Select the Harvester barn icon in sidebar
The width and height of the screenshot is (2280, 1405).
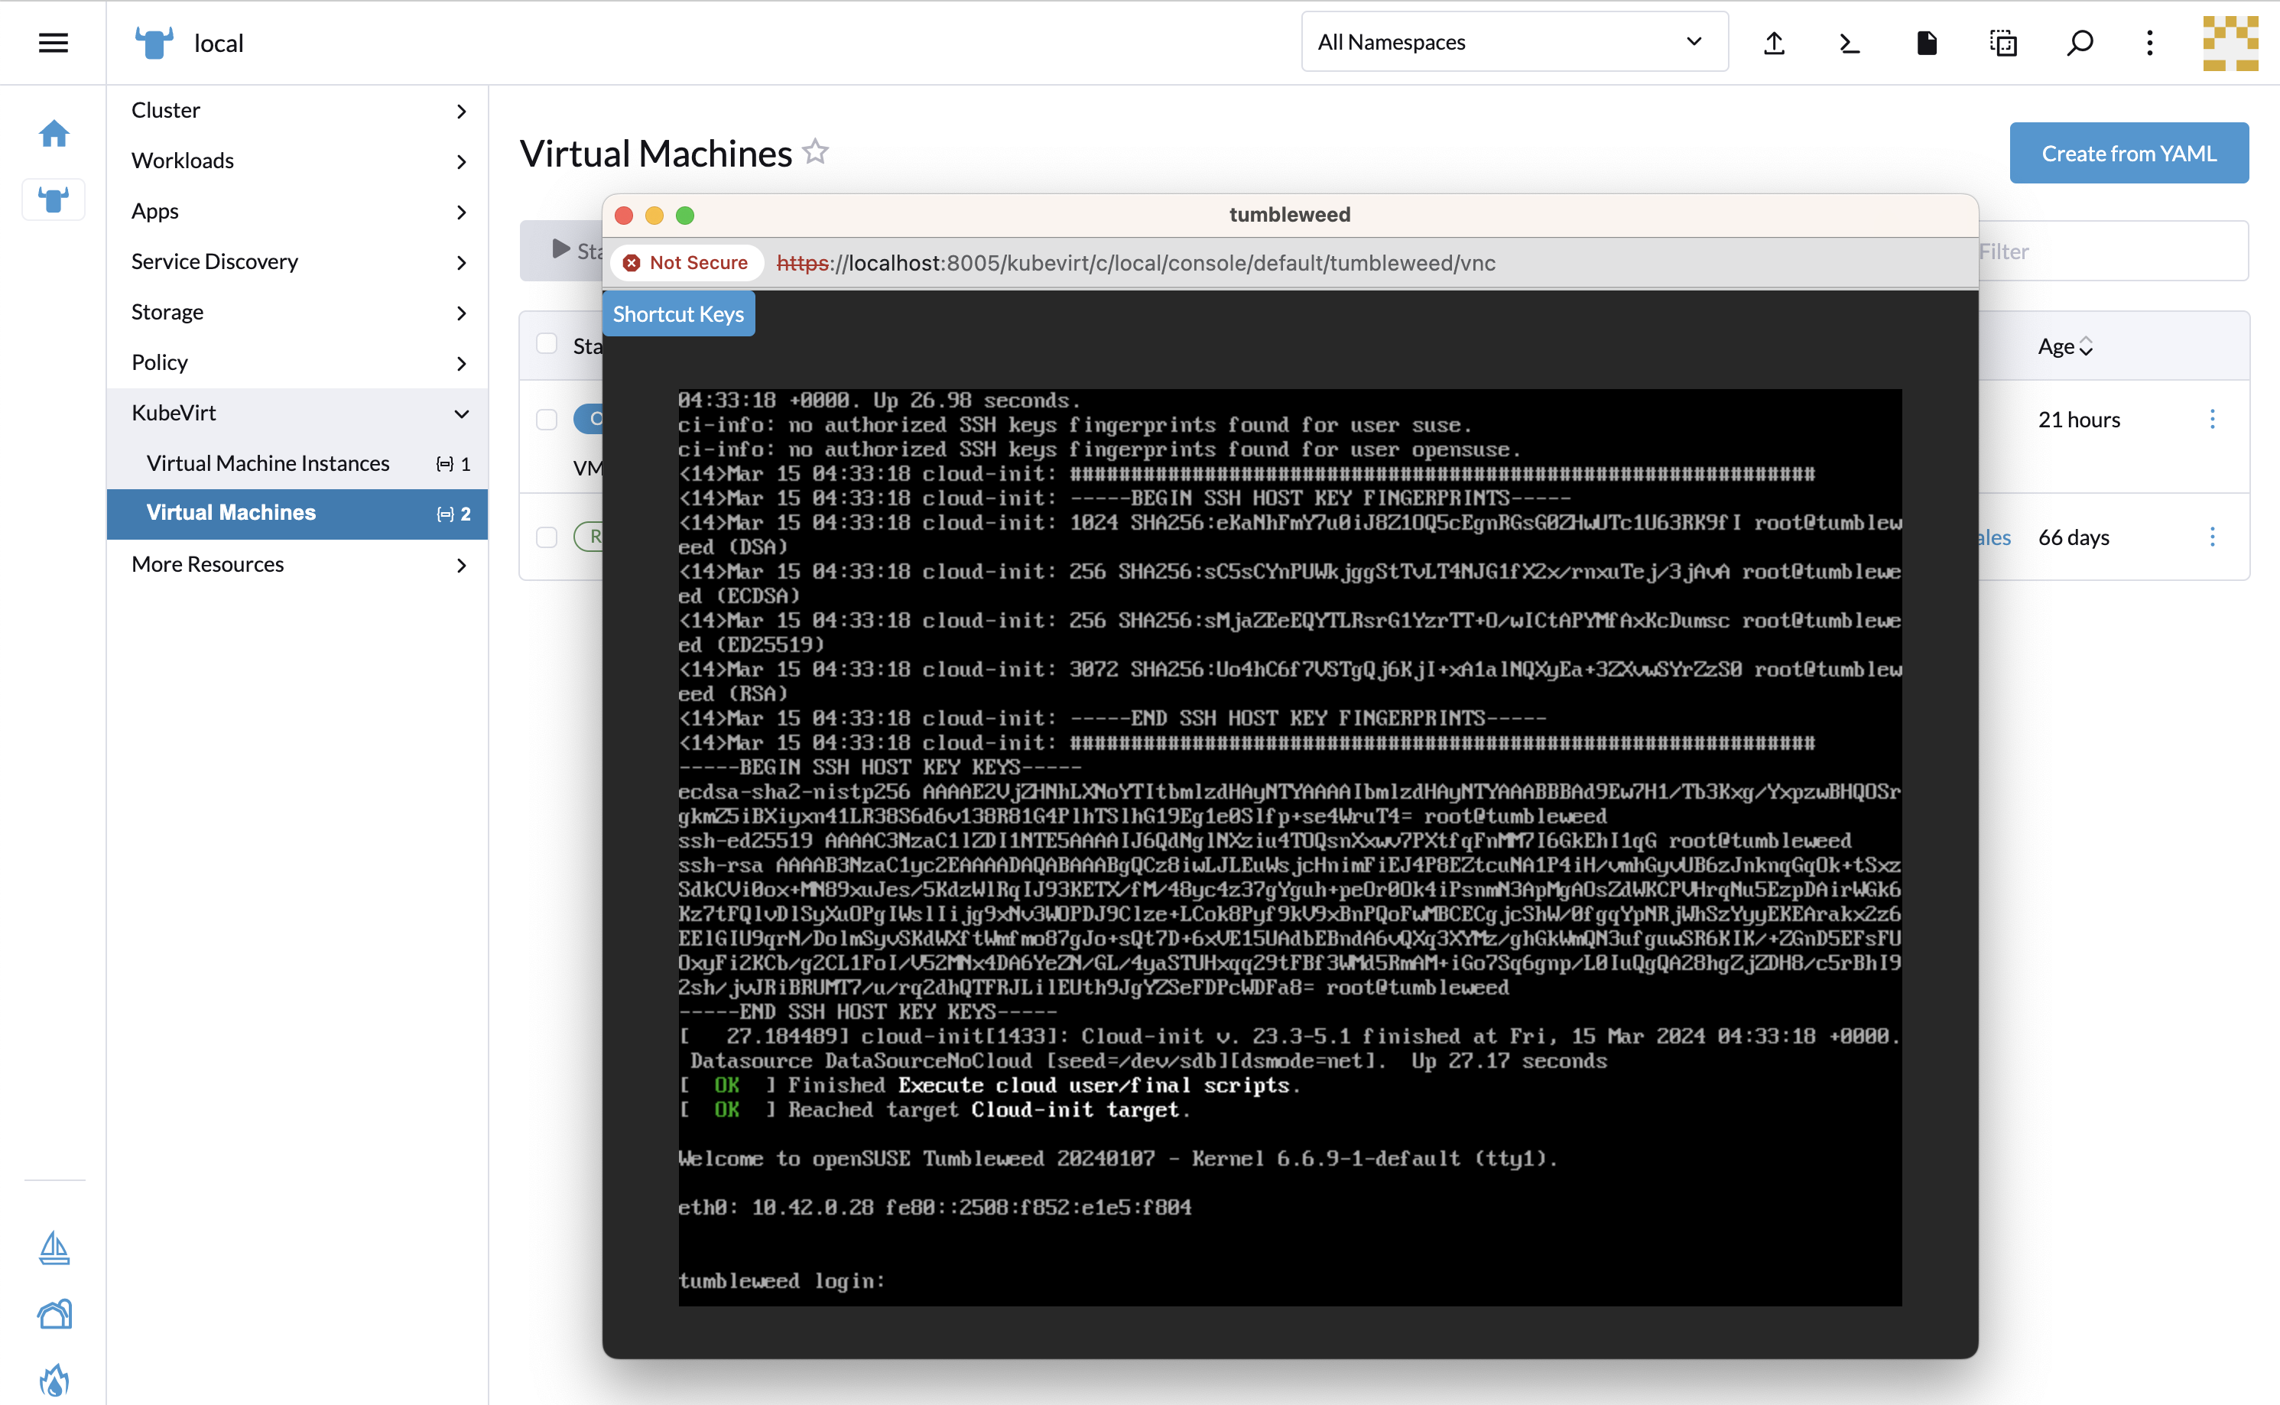[x=54, y=1314]
